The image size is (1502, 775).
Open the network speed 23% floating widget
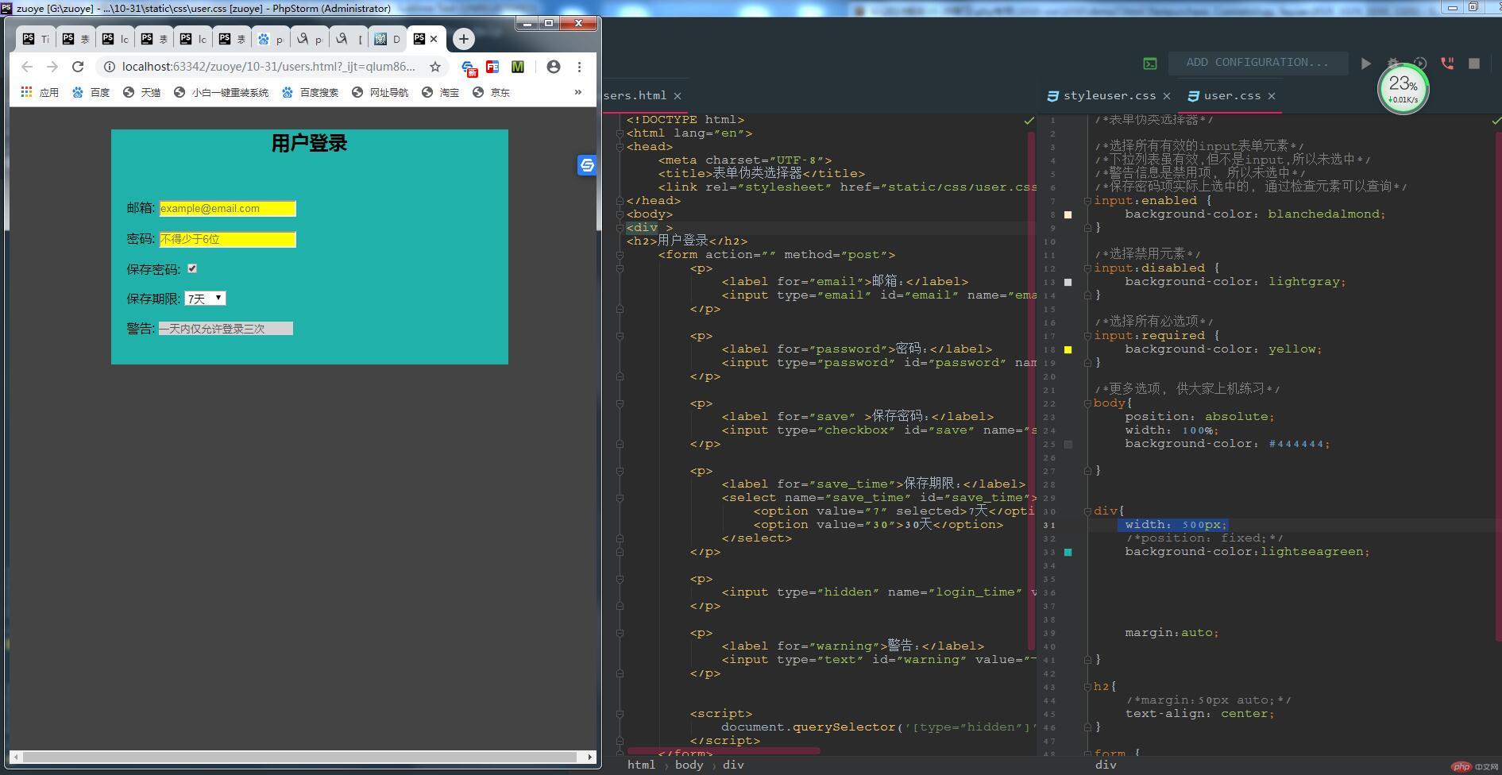pyautogui.click(x=1403, y=89)
